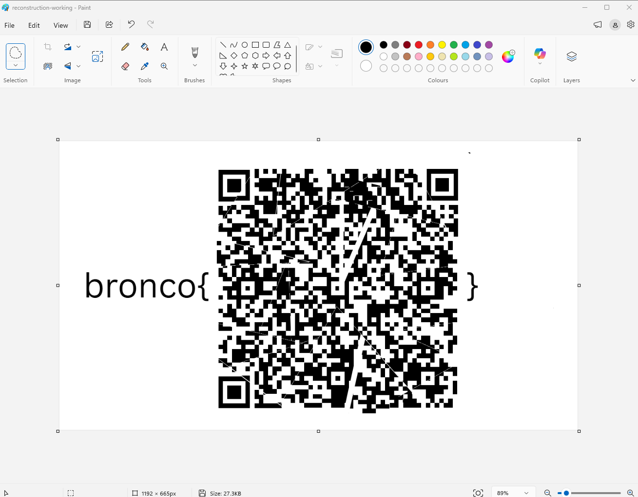Select the Oval shape

tap(245, 45)
